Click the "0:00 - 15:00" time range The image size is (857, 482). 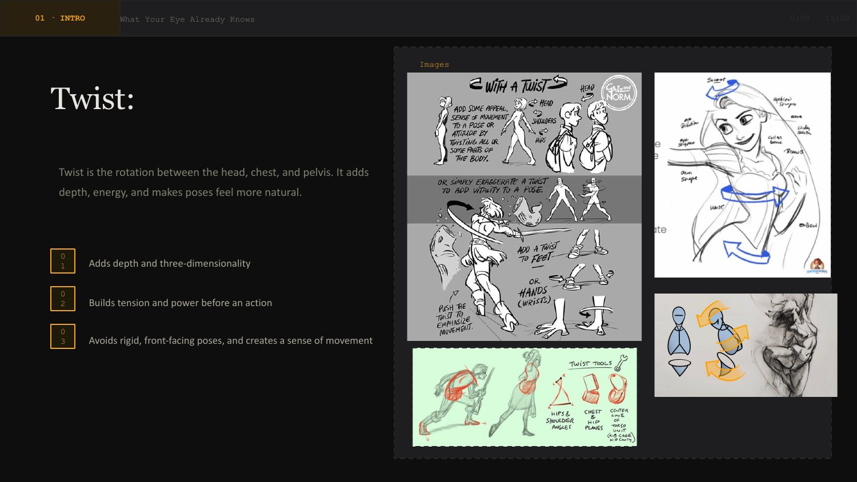tap(820, 18)
